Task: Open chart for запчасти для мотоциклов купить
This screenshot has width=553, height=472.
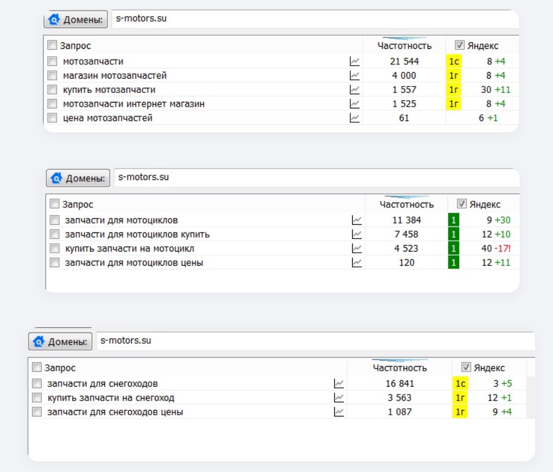Action: [x=356, y=234]
